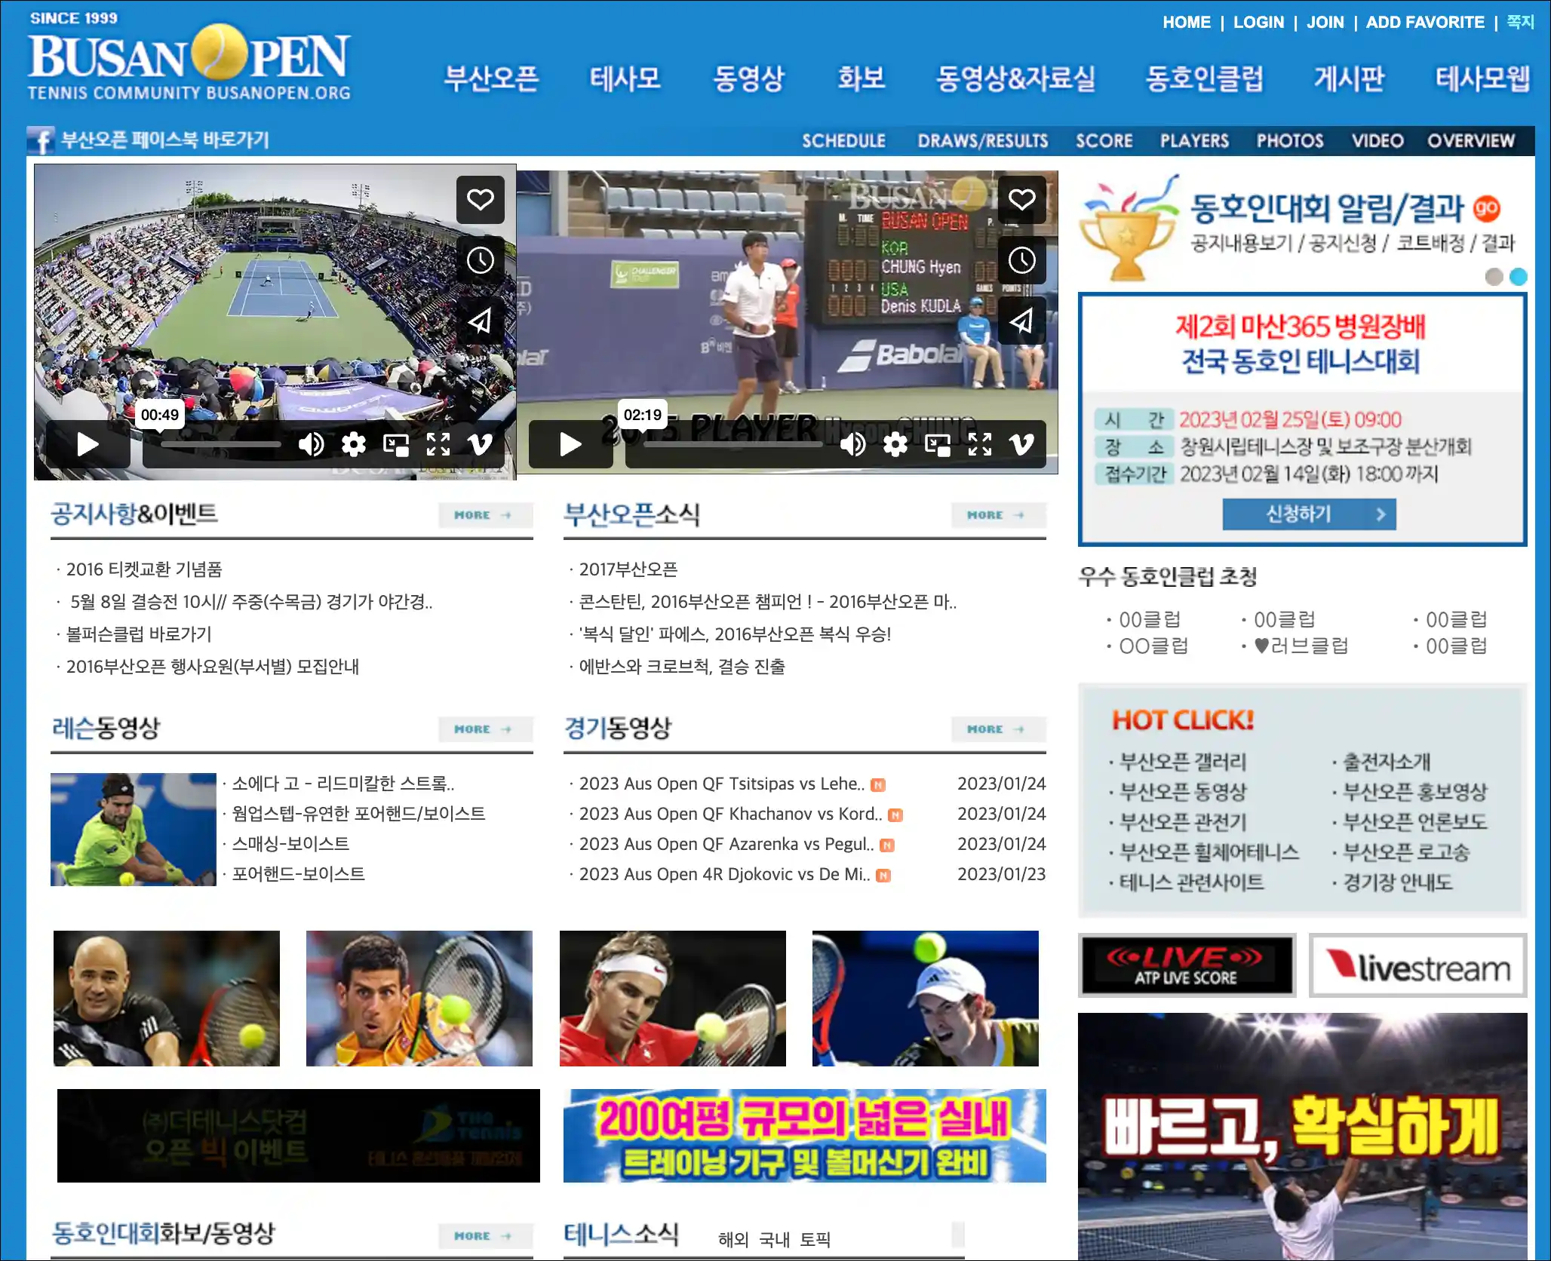The image size is (1551, 1261).
Task: Click the LOGIN link
Action: 1258,23
